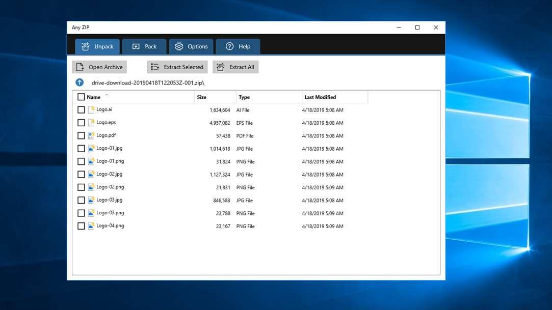Image resolution: width=552 pixels, height=310 pixels.
Task: Click the Logo.pdf file icon
Action: 91,135
